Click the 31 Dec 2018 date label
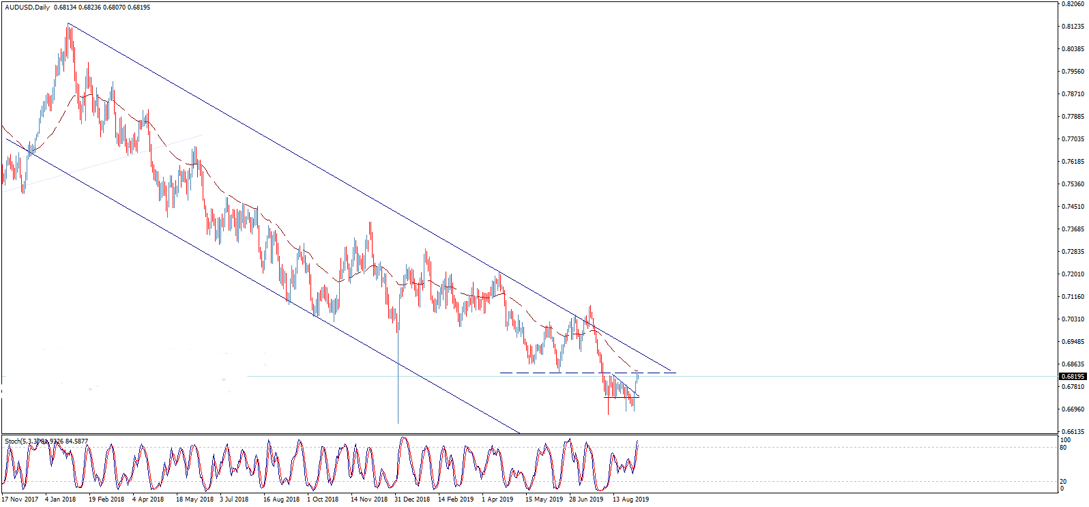This screenshot has width=1089, height=507. pyautogui.click(x=412, y=499)
